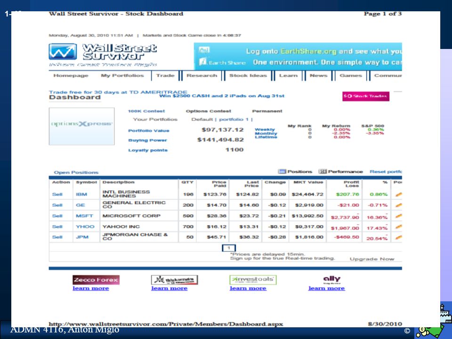Click Trade free TD AMERITRADE link
Screen dimensions: 452x339
click(x=118, y=92)
